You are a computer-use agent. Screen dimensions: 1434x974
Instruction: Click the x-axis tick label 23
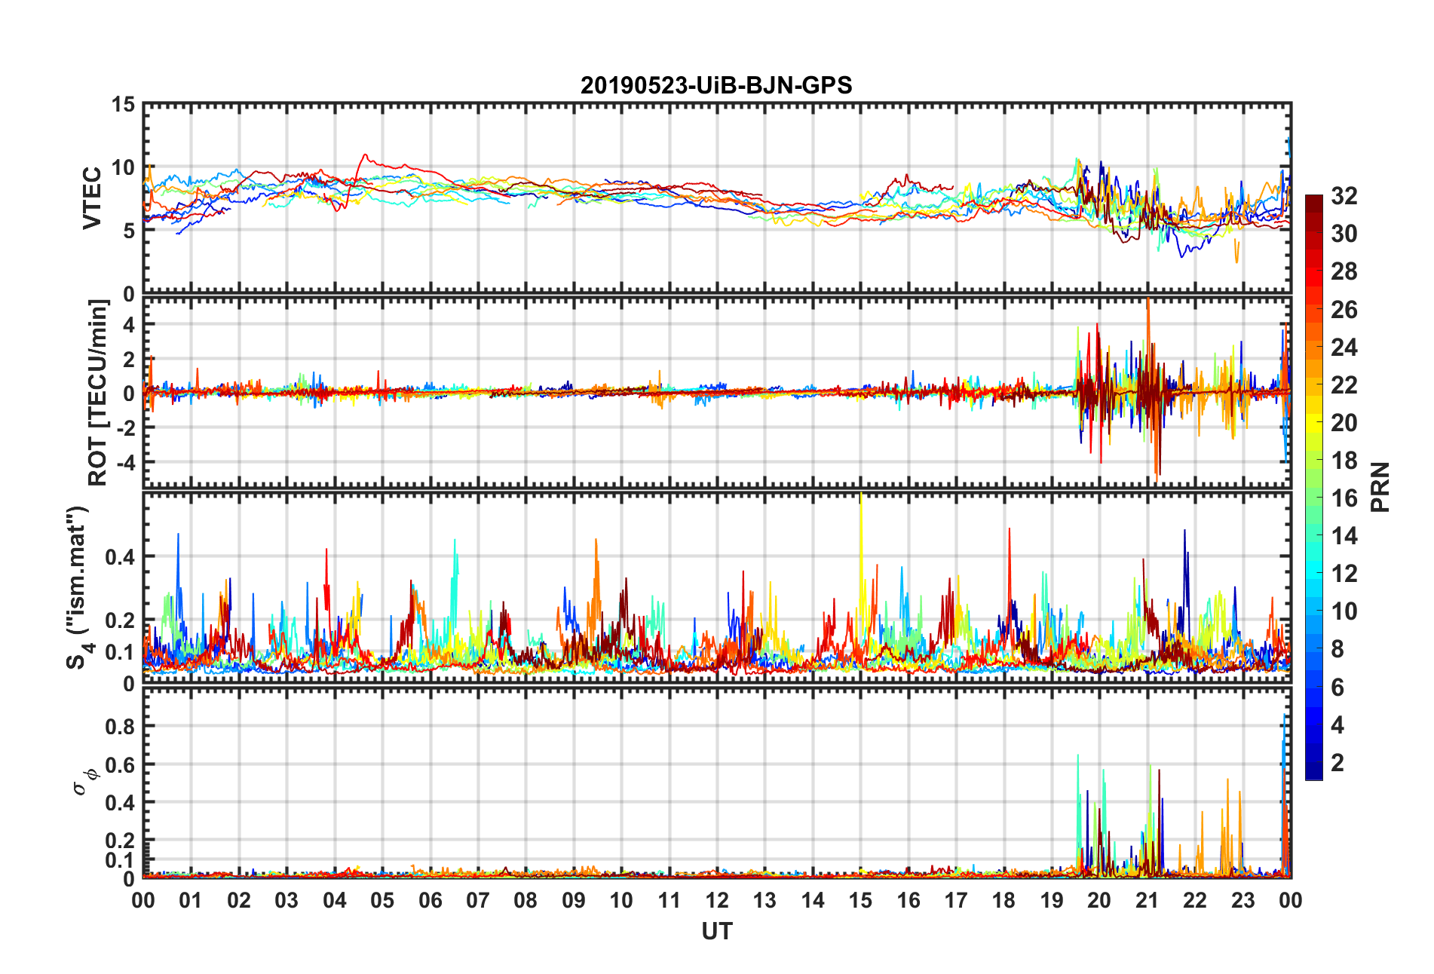(x=1243, y=900)
